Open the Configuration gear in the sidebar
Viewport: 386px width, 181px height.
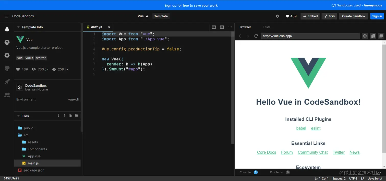coord(7,55)
